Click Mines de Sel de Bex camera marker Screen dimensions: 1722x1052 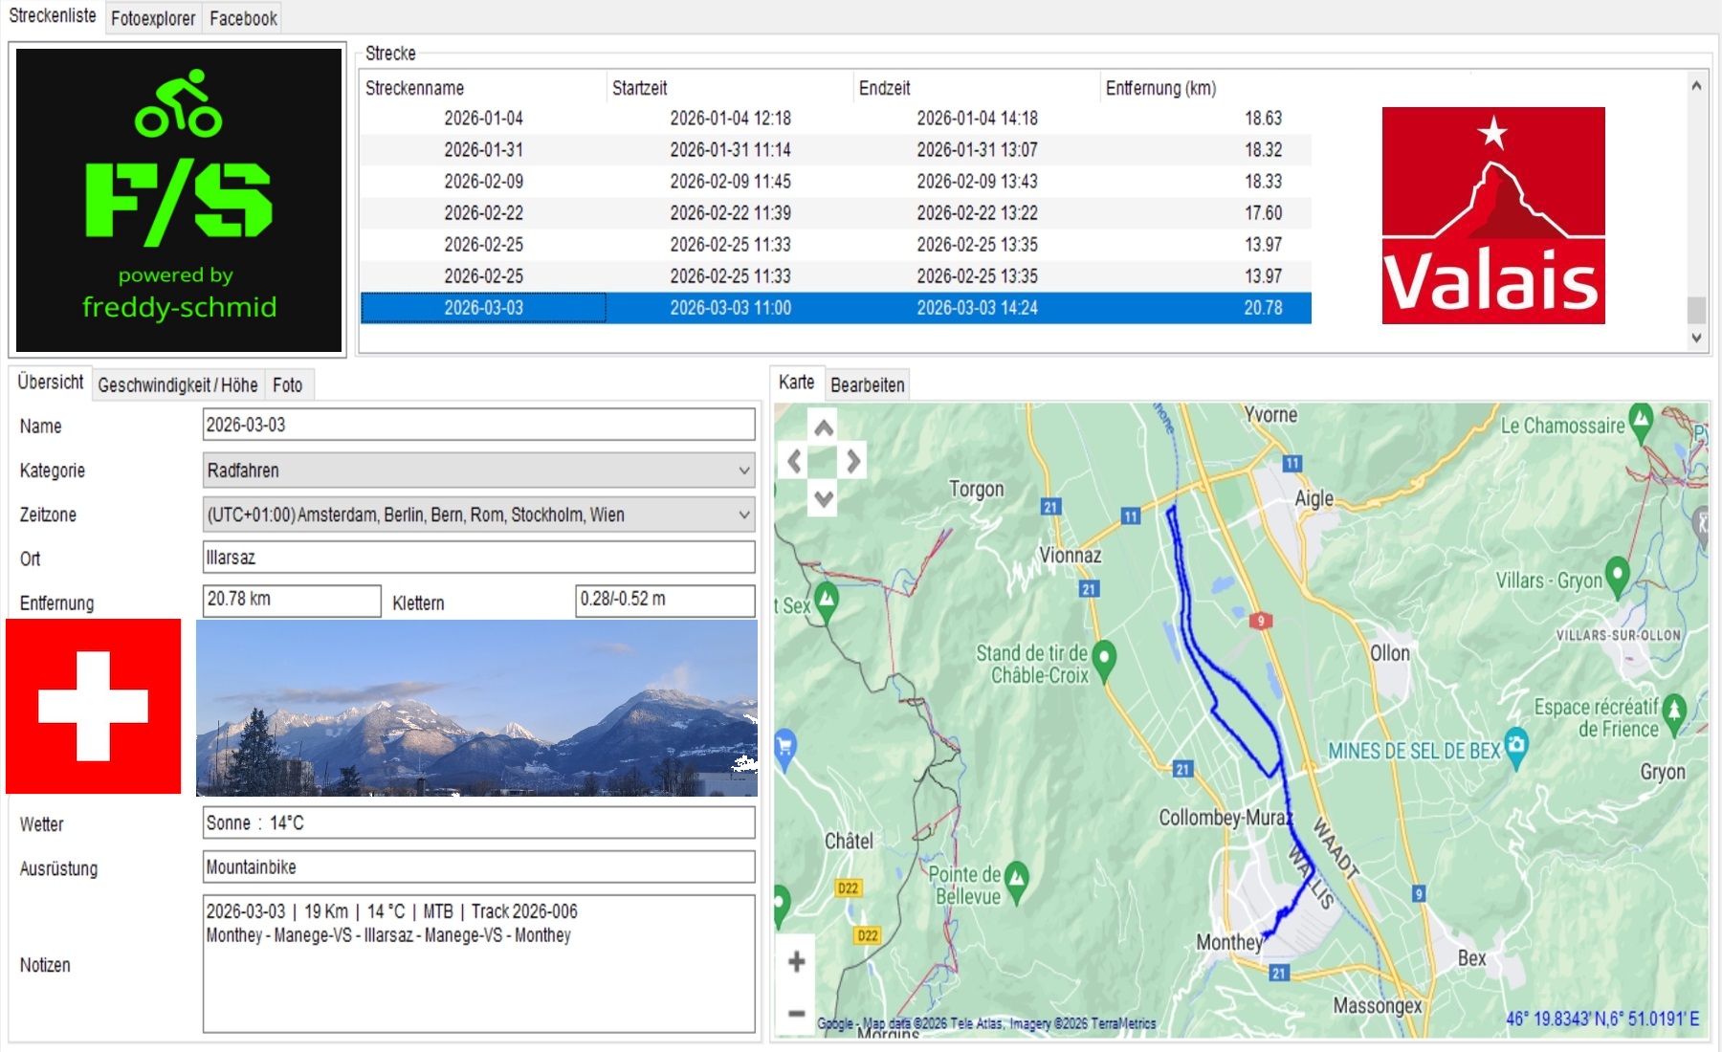point(1516,745)
